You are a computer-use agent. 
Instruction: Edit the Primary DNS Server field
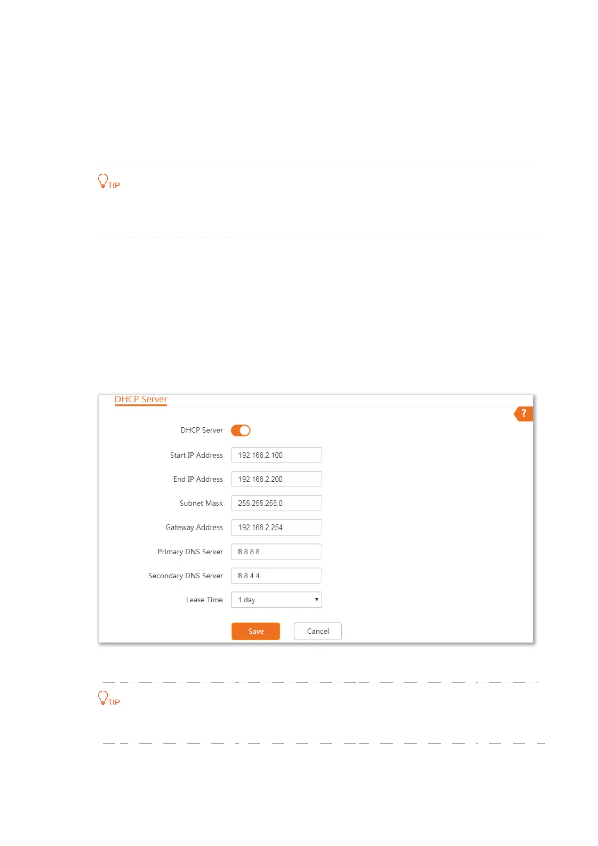click(277, 552)
